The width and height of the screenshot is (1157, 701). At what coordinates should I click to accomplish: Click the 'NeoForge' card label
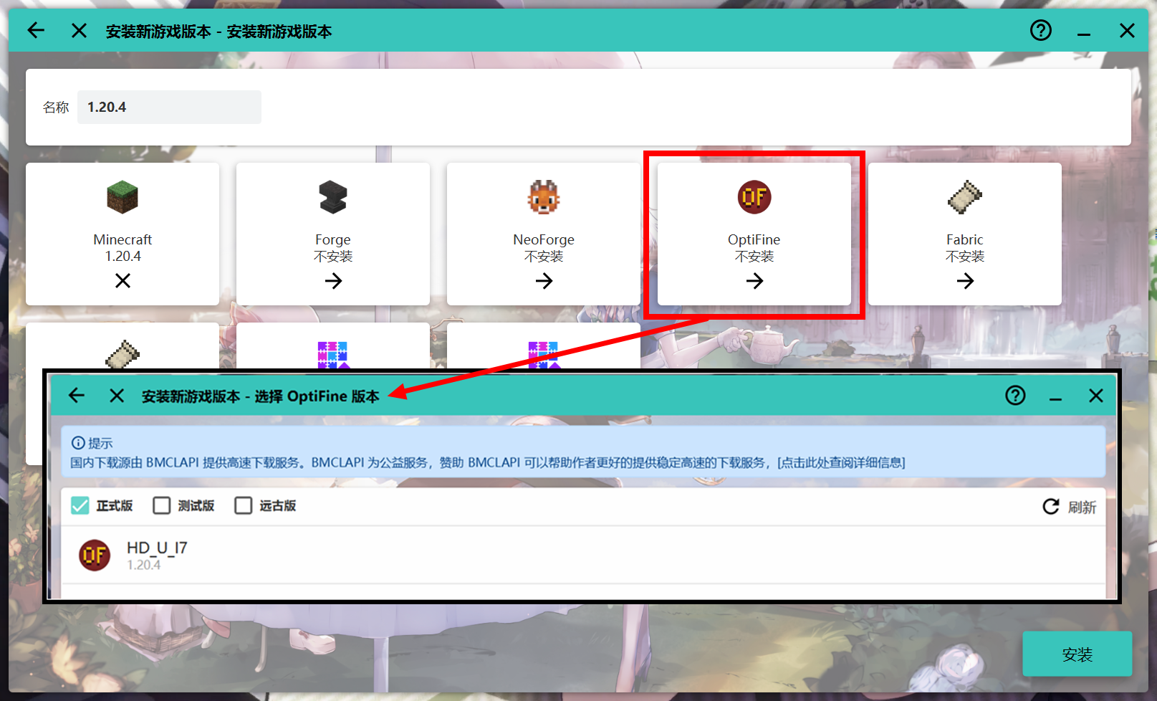[544, 239]
